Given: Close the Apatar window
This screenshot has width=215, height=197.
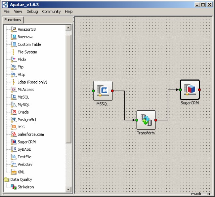Looking at the screenshot, I should coord(209,5).
